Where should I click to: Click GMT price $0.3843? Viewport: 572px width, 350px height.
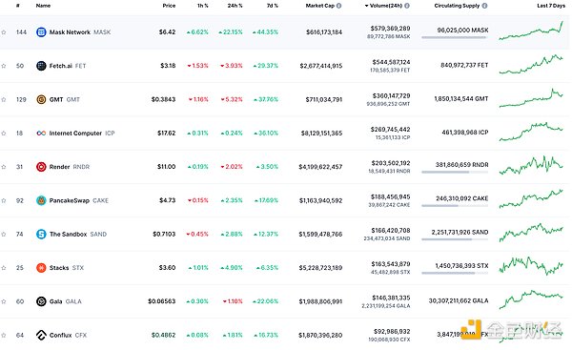(163, 99)
